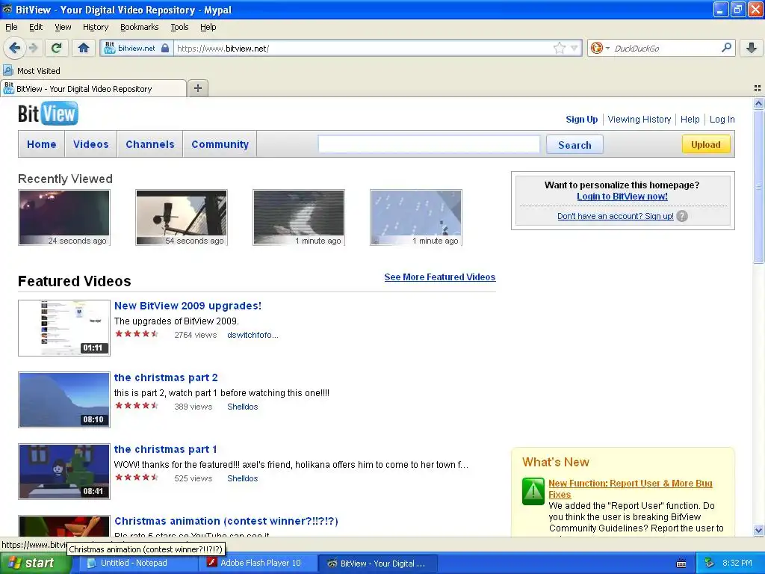Switch to Adobe Flash Player 10 in taskbar
Viewport: 765px width, 574px height.
click(258, 564)
